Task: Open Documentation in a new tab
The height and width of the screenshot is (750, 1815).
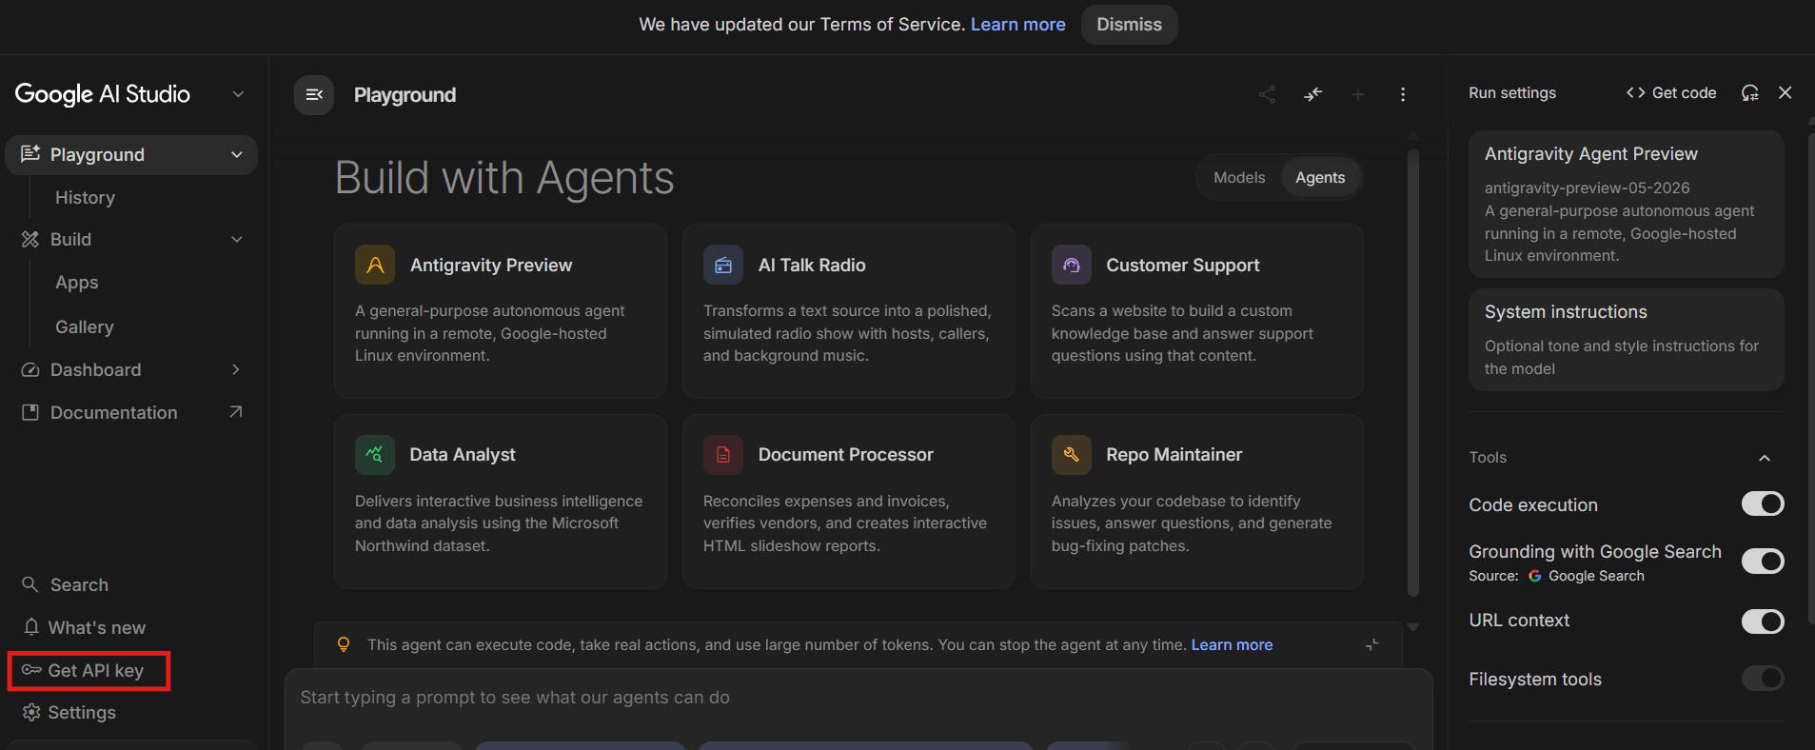Action: [132, 412]
